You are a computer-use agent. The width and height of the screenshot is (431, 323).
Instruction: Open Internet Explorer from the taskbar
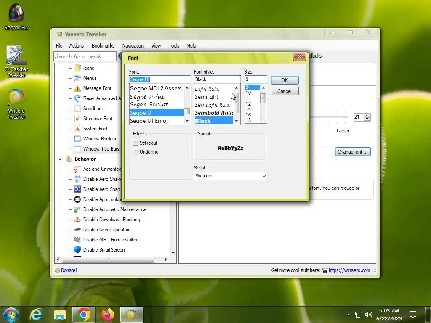point(36,315)
